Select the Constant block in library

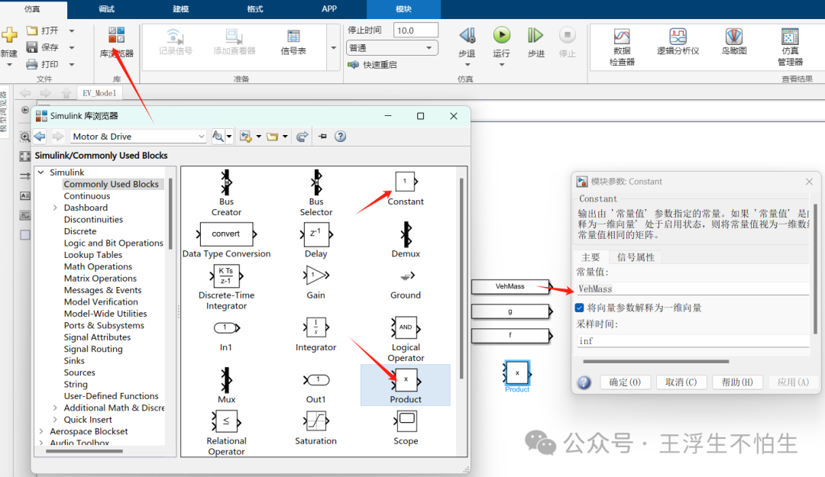(405, 182)
